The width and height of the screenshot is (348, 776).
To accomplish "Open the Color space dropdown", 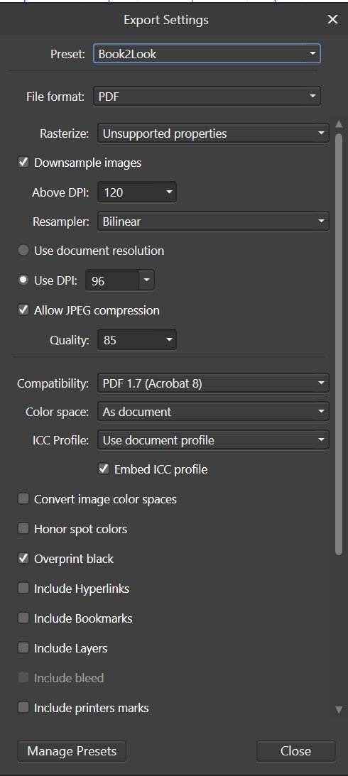I will [213, 411].
